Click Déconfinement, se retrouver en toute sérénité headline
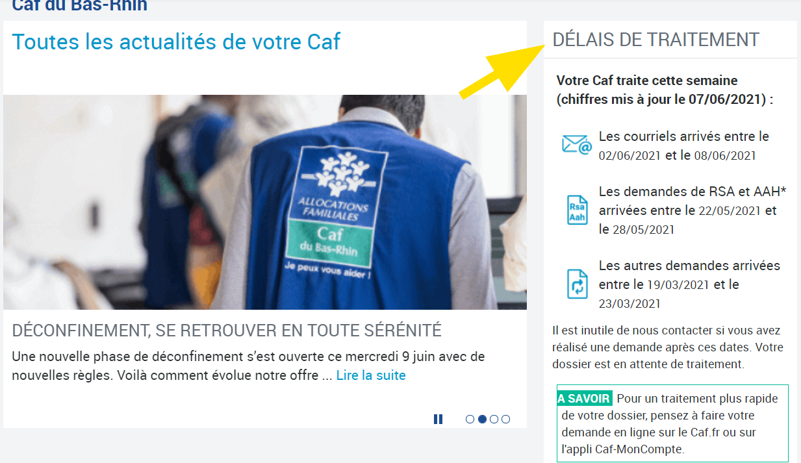Viewport: 801px width, 463px height. [227, 331]
